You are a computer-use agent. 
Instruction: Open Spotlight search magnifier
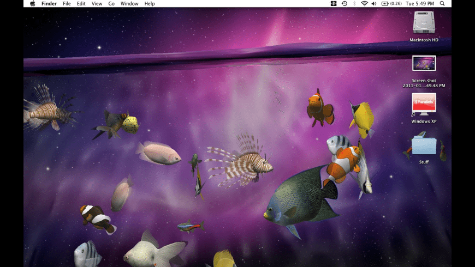pyautogui.click(x=442, y=4)
